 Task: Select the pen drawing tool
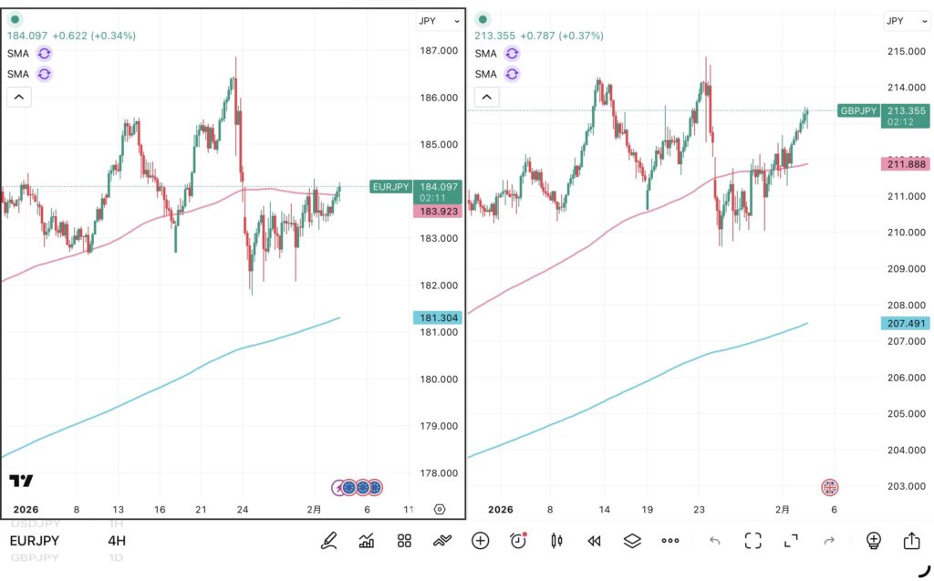[328, 541]
